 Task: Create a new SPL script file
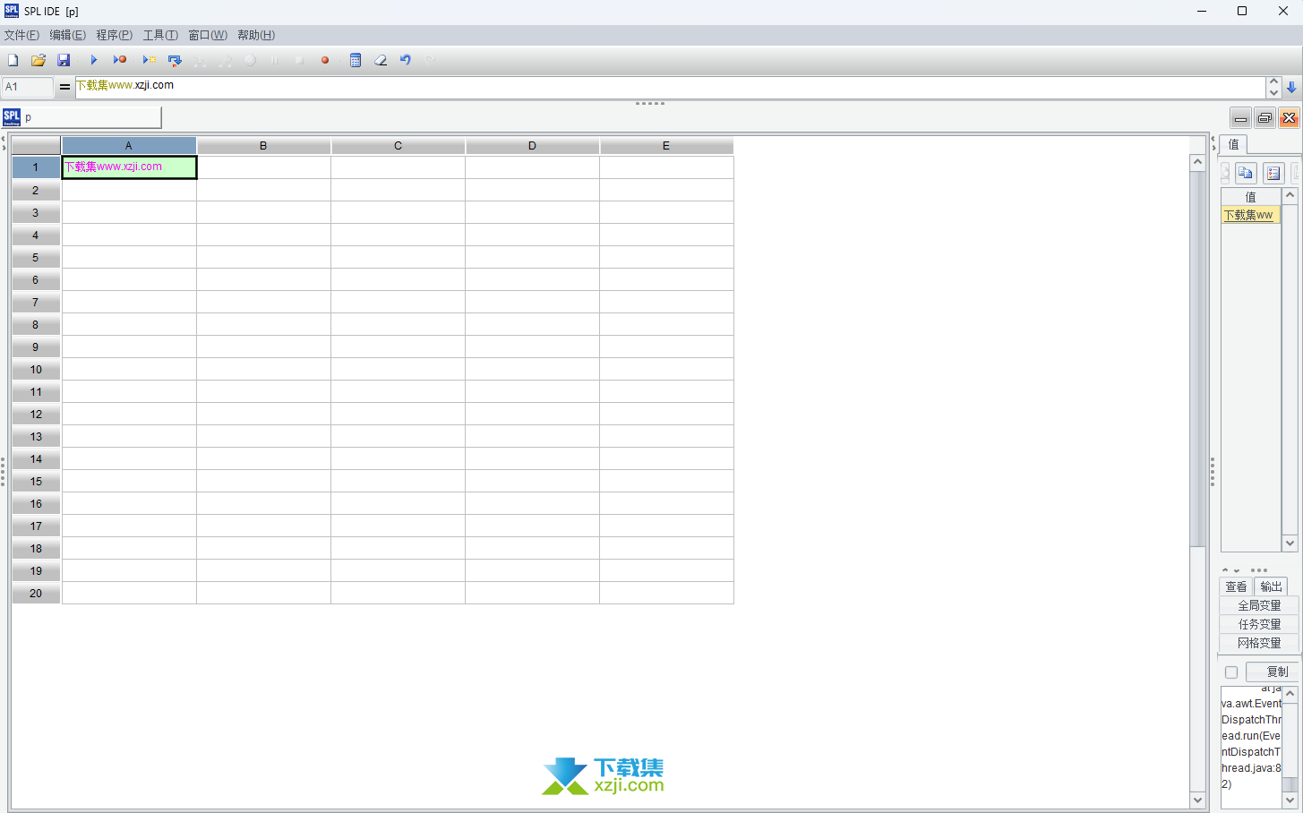click(13, 60)
